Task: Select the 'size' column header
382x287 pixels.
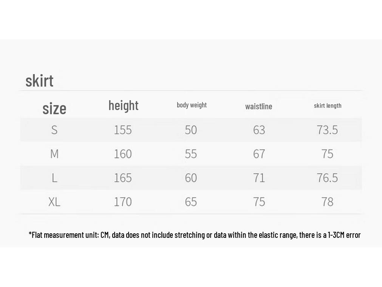Action: coord(54,108)
